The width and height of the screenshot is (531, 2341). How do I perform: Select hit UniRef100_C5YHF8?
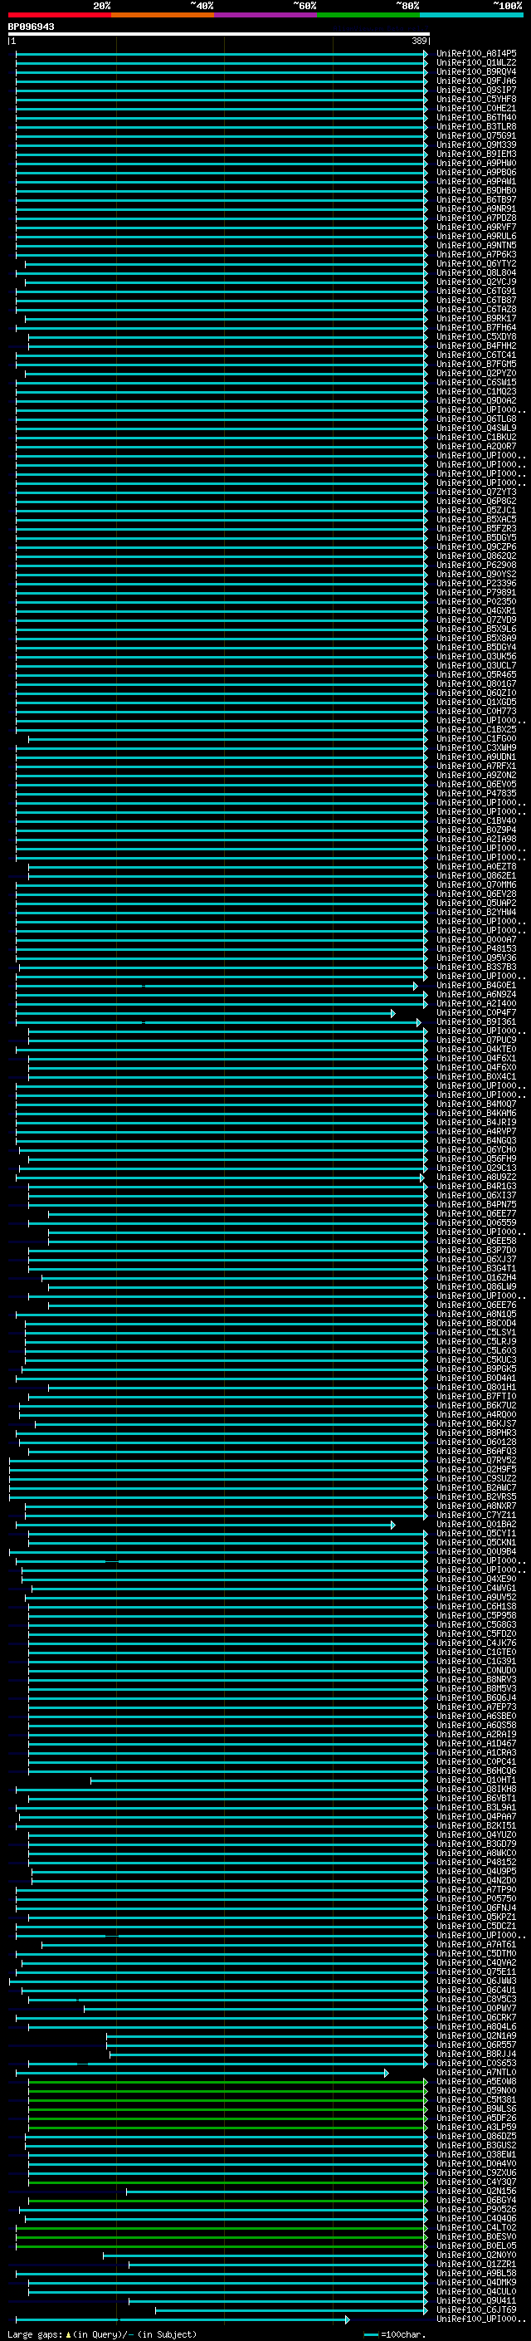(x=476, y=99)
